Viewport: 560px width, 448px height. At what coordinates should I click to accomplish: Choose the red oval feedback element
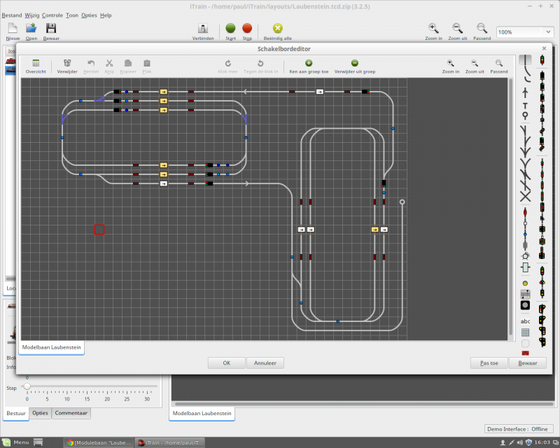coord(525,212)
